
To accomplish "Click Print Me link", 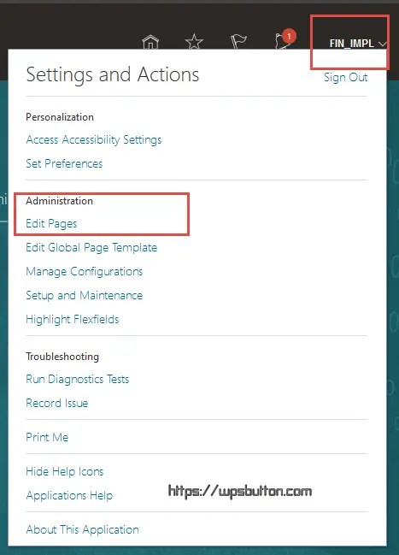I will coord(47,437).
